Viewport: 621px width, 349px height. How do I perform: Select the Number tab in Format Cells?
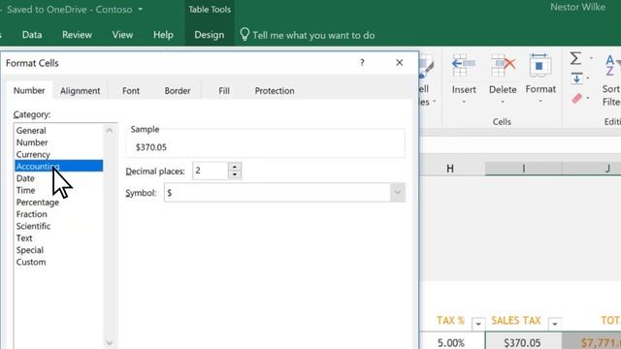29,90
